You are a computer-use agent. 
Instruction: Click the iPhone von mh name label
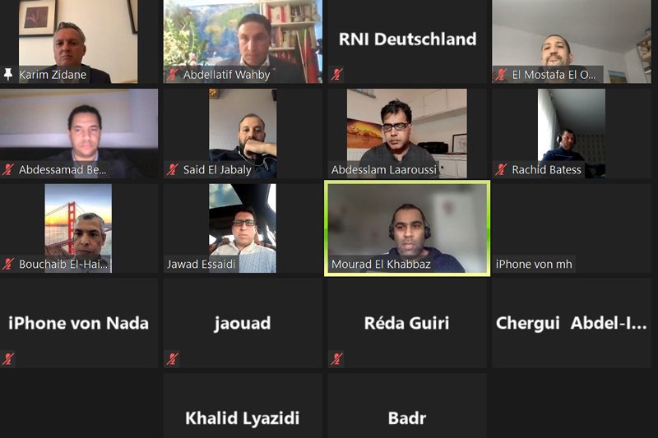[534, 264]
